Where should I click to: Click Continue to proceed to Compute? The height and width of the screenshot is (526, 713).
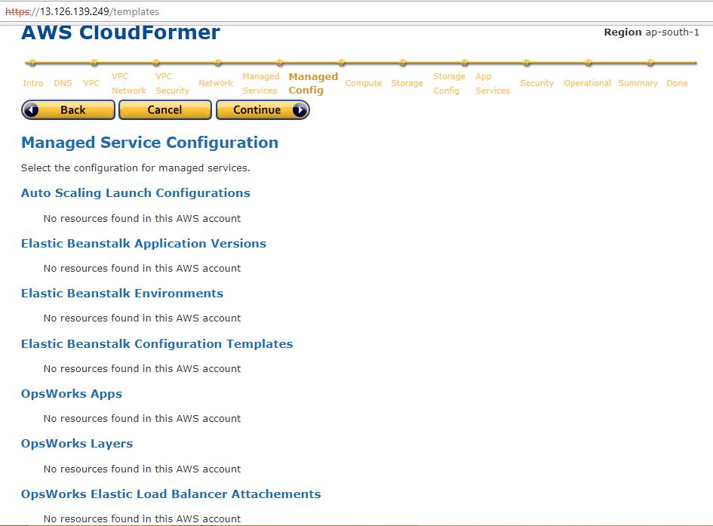[x=257, y=110]
